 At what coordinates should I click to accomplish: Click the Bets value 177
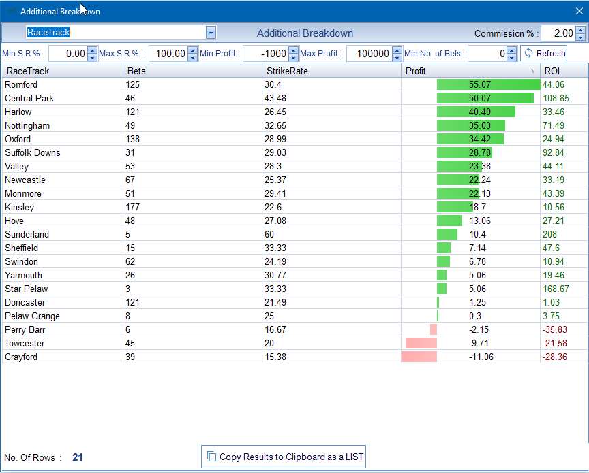(x=133, y=207)
